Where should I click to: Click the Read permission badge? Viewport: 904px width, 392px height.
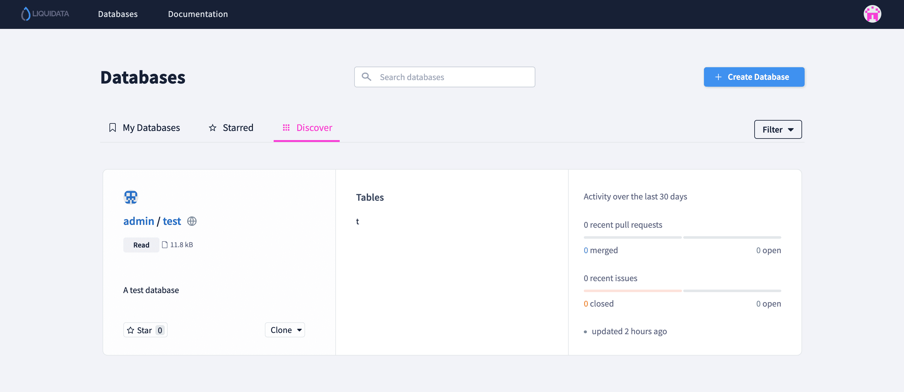click(141, 245)
